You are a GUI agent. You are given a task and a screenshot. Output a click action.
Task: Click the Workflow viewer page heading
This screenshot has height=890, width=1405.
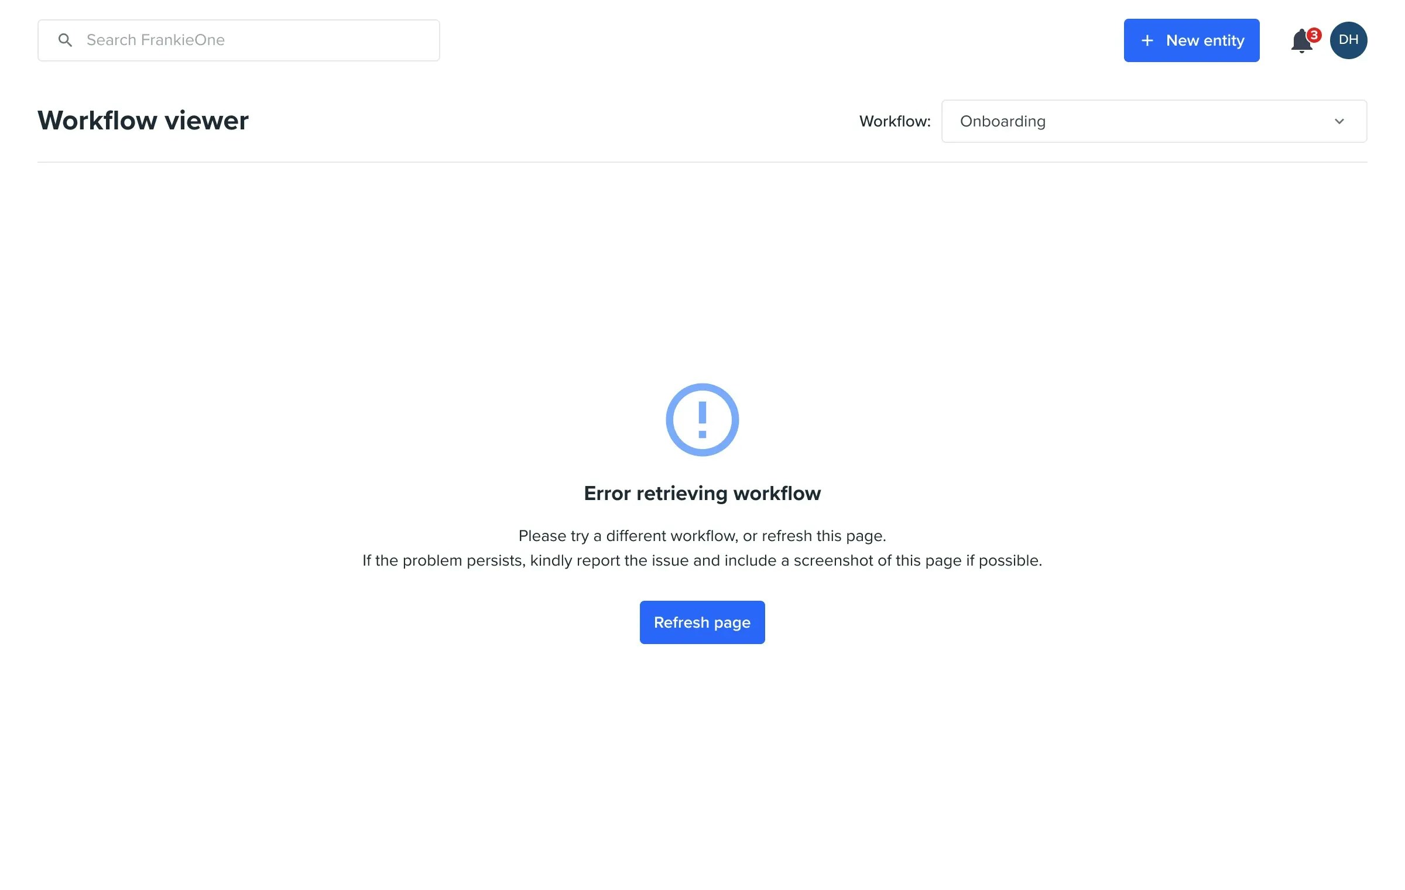pyautogui.click(x=143, y=121)
